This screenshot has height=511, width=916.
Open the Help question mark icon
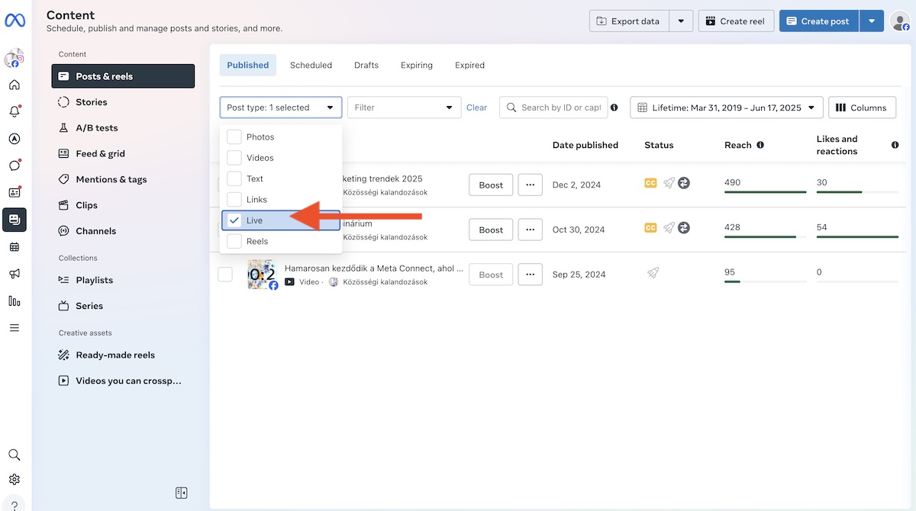[x=15, y=505]
